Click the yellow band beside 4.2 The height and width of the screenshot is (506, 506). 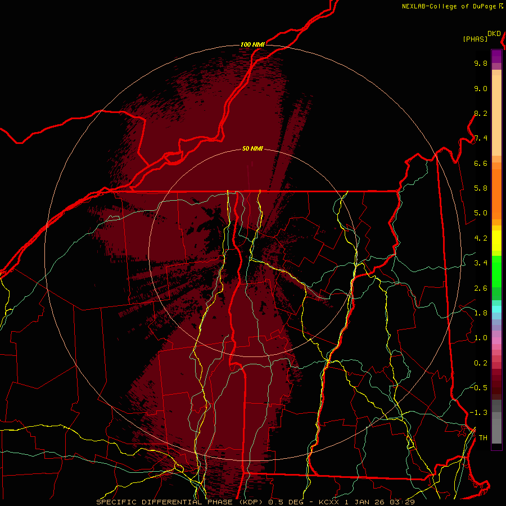tap(496, 241)
